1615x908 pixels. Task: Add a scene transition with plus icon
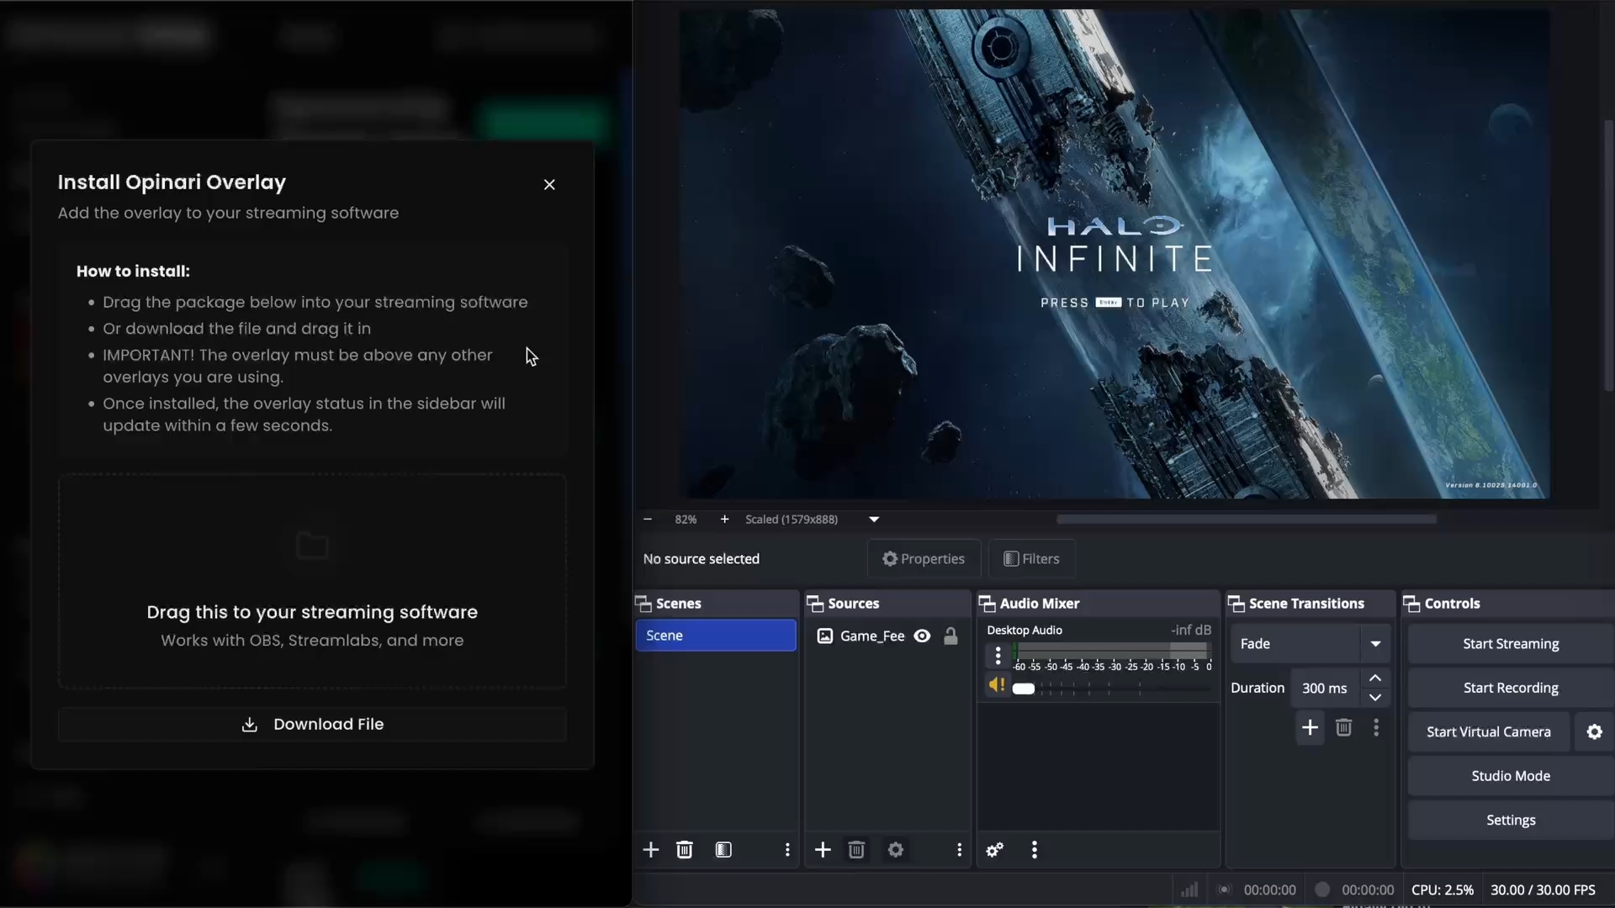pos(1310,727)
